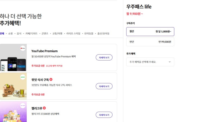Open the YouTube Premium product thumbnail
The height and width of the screenshot is (122, 202).
(x=13, y=57)
